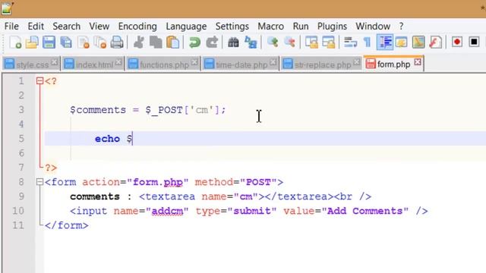The height and width of the screenshot is (273, 486).
Task: Save the current file with Save icon
Action: 49,42
